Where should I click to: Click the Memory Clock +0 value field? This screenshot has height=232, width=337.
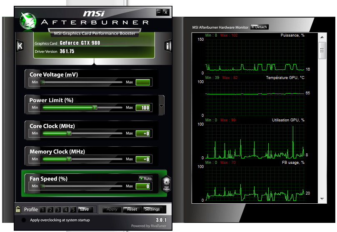point(143,159)
